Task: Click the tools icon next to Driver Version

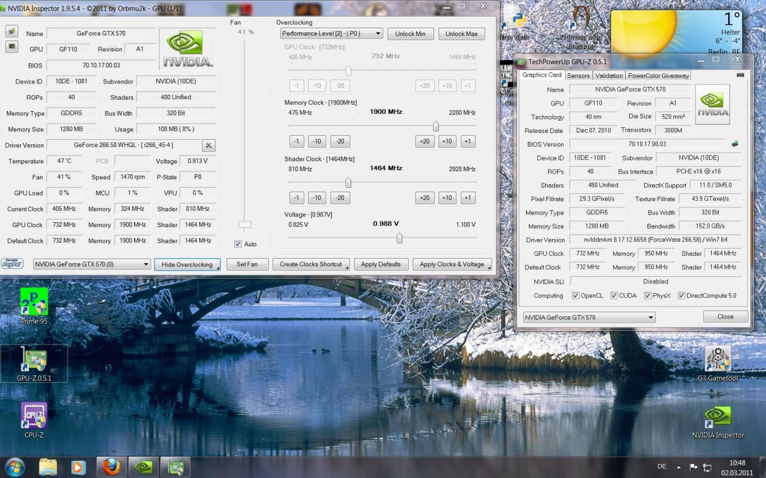Action: pos(208,145)
